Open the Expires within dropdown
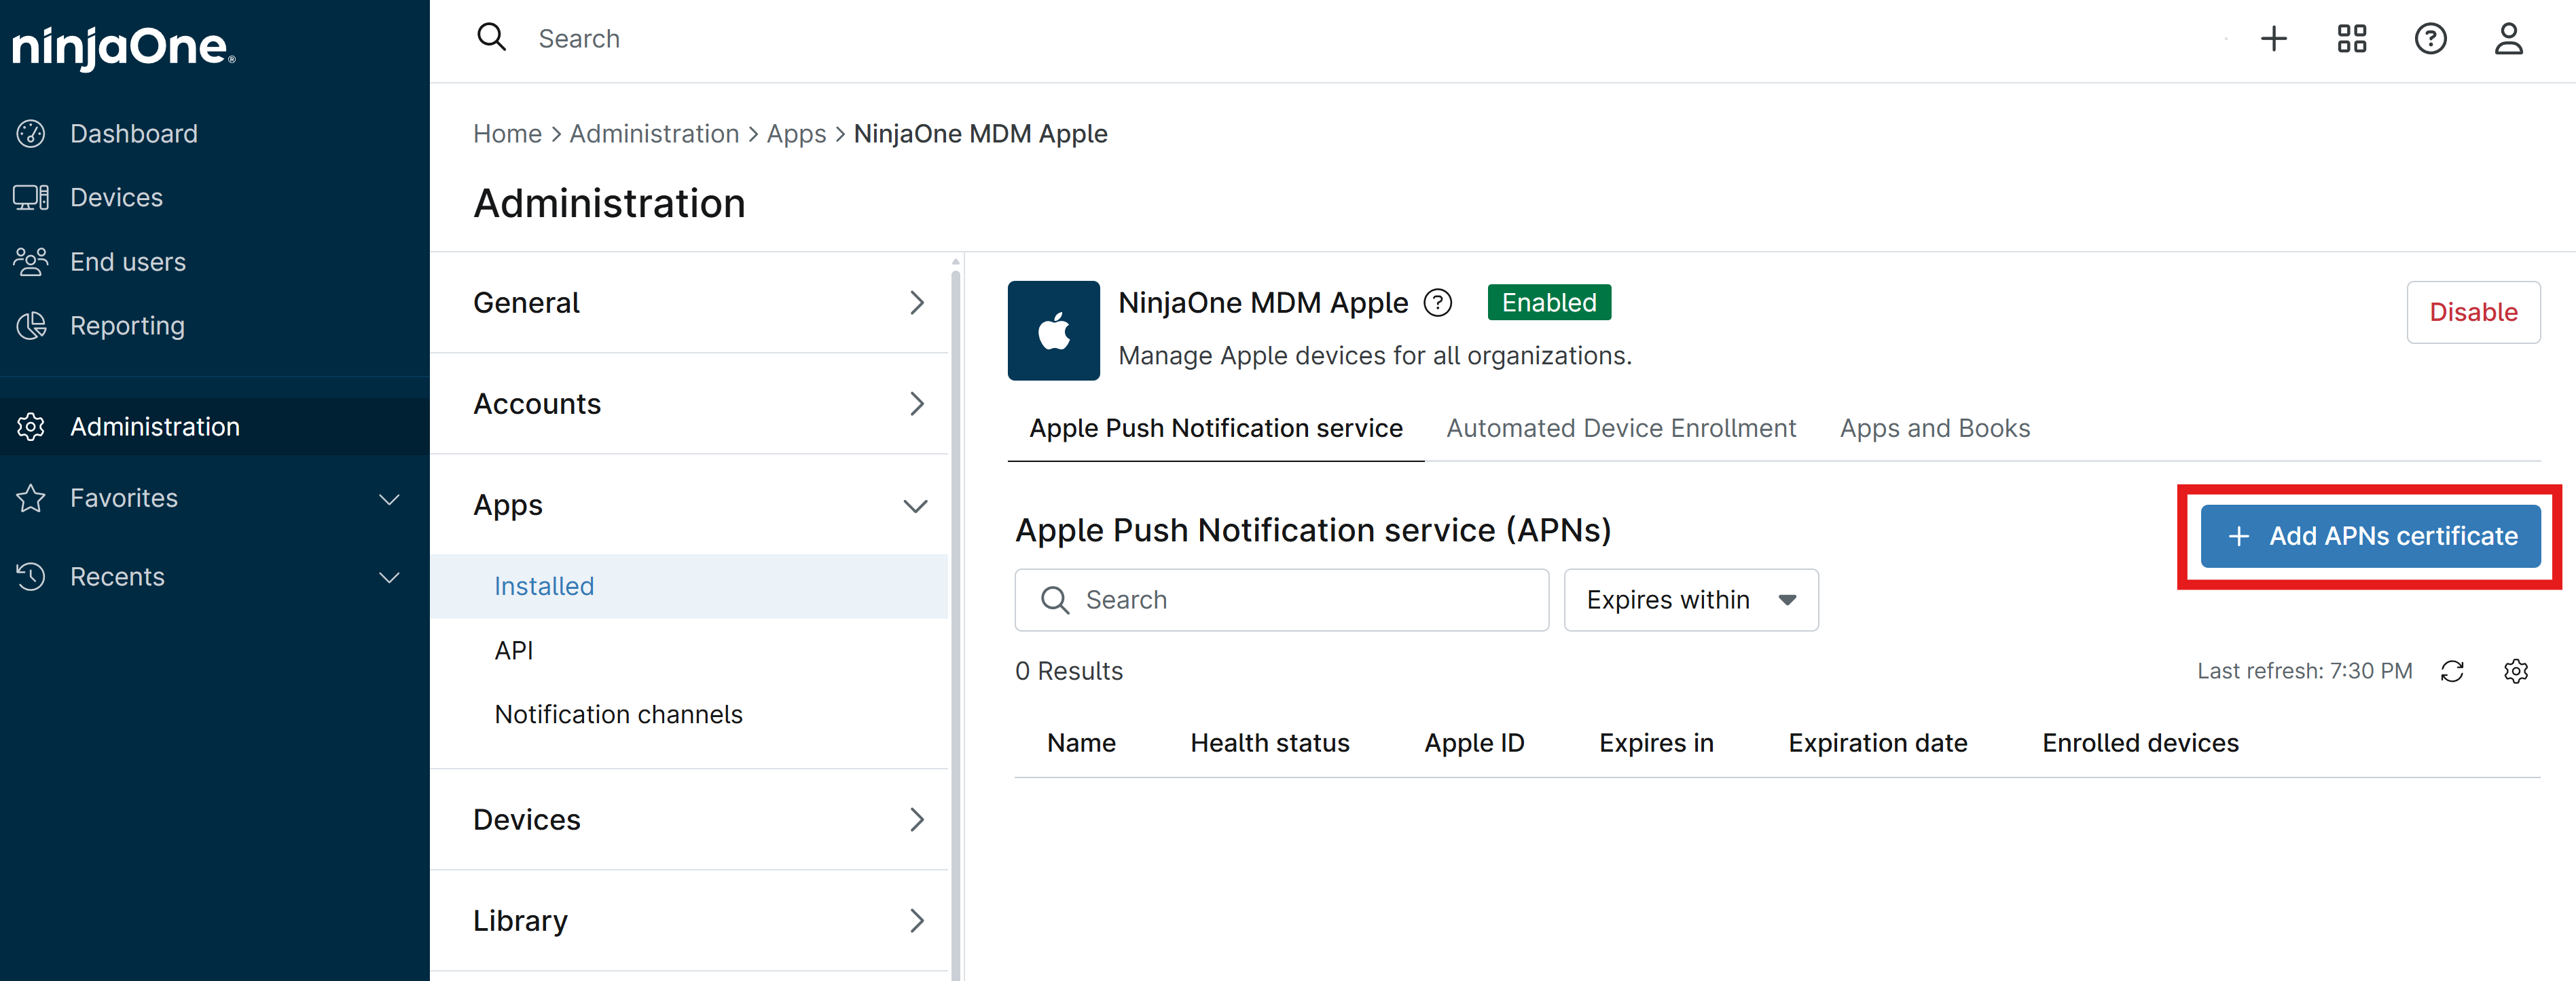This screenshot has width=2576, height=981. click(x=1691, y=600)
